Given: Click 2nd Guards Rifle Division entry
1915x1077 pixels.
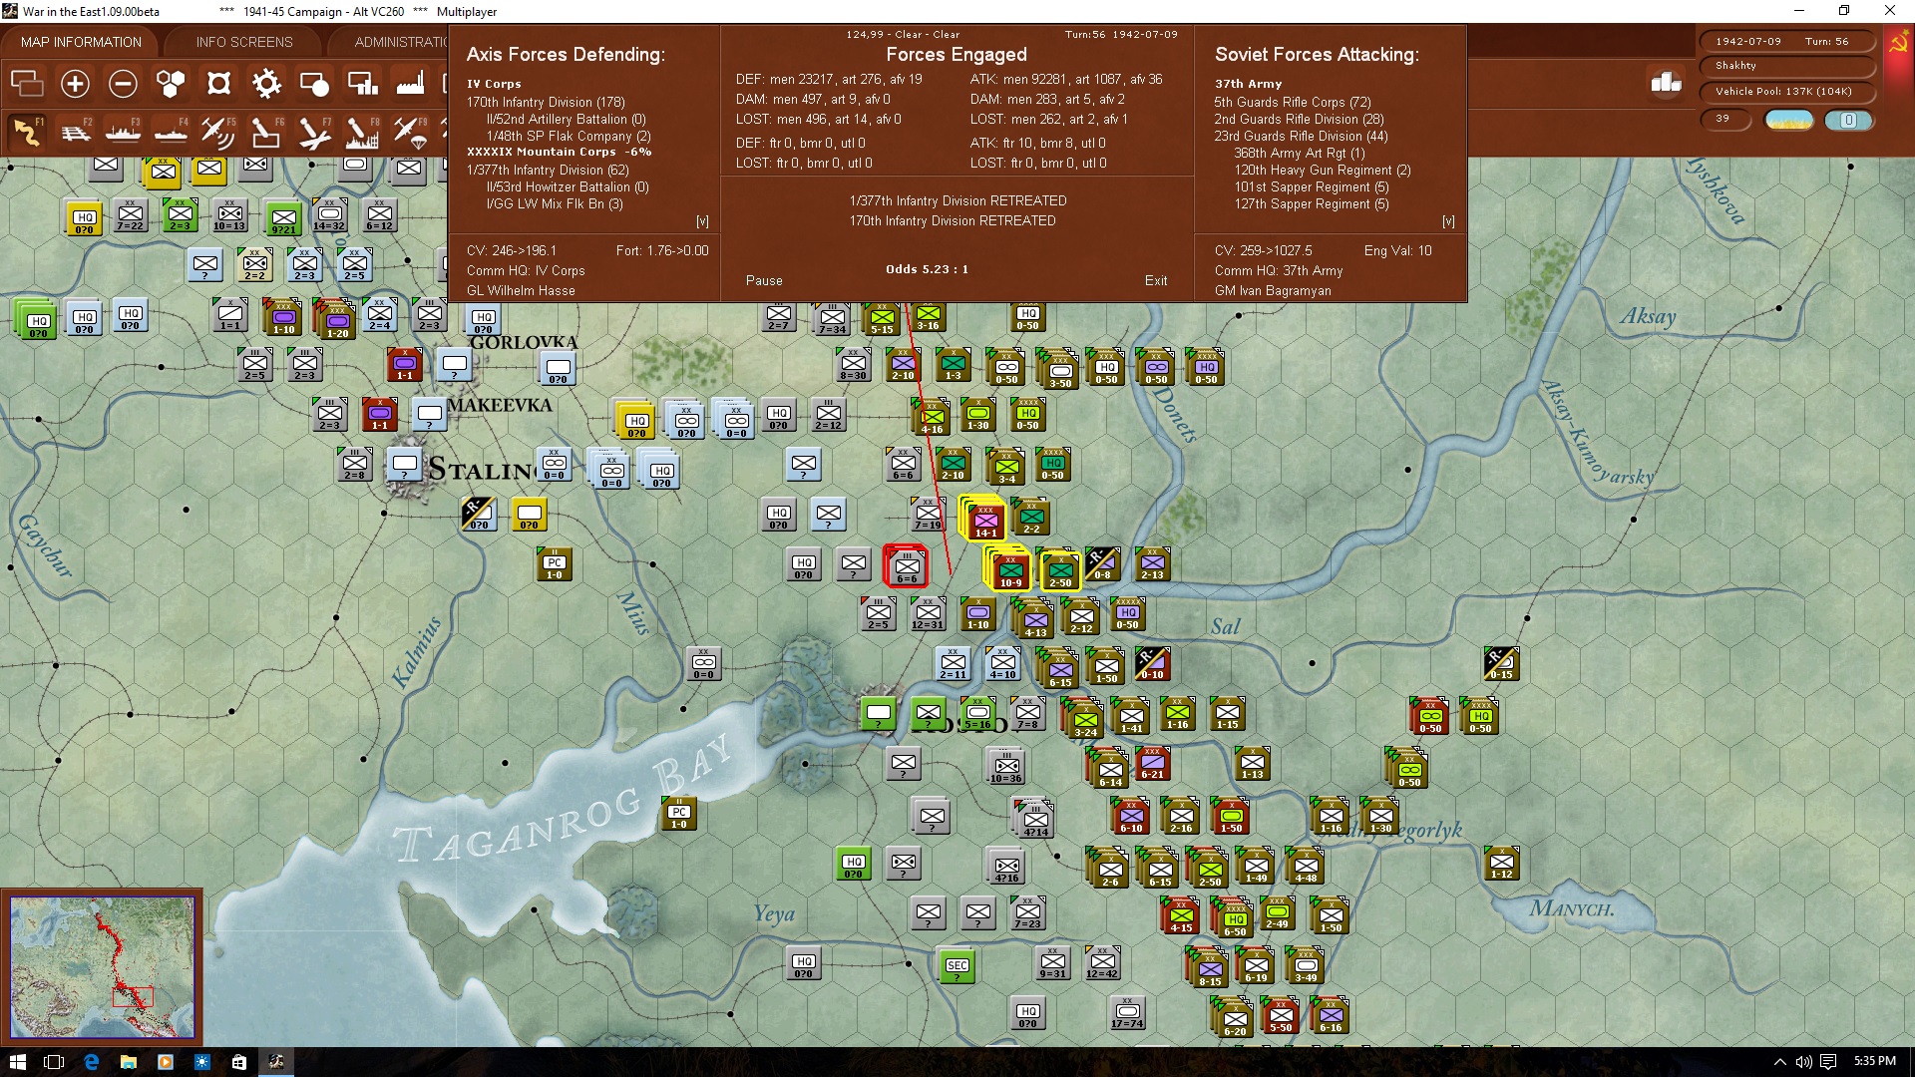Looking at the screenshot, I should pos(1299,119).
